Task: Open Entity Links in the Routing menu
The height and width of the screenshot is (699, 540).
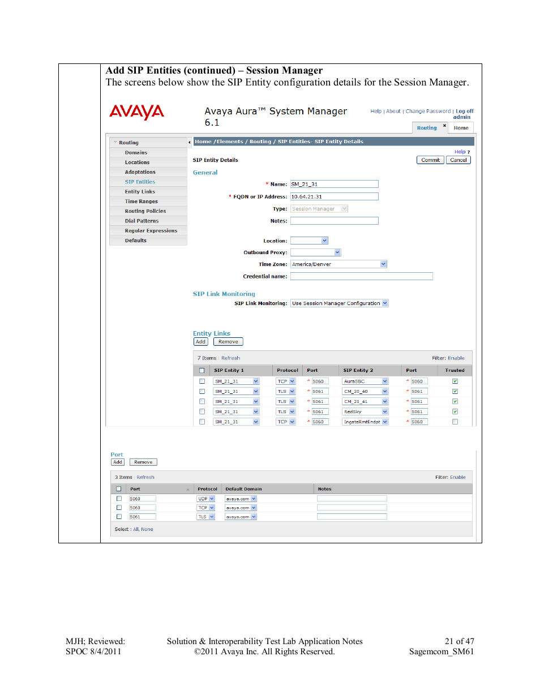Action: pyautogui.click(x=140, y=192)
